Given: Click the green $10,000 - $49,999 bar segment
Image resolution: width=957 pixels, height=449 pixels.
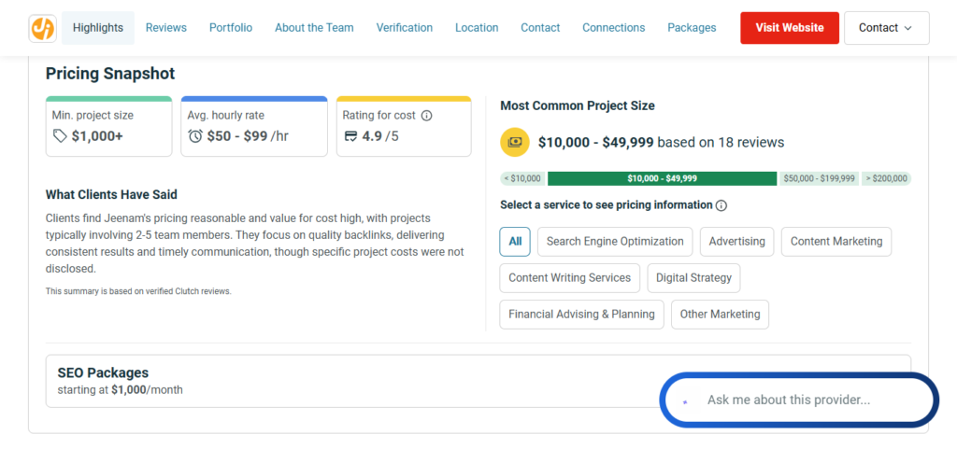Looking at the screenshot, I should pos(663,178).
